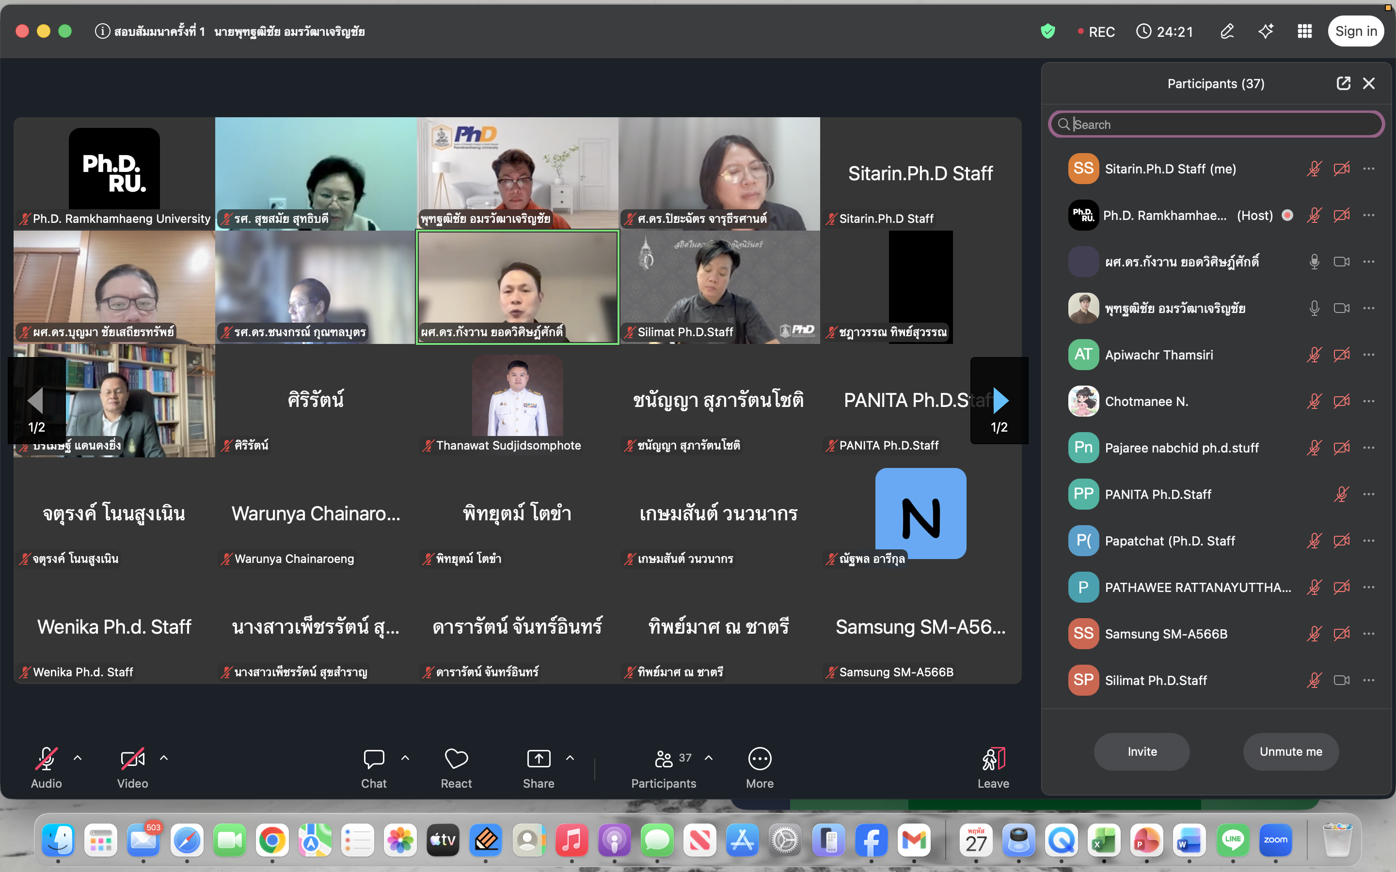Toggle the Video camera button
Viewport: 1396px width, 872px height.
[133, 768]
